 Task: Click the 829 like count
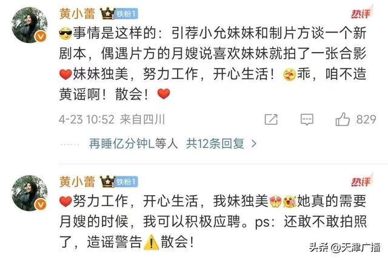(x=366, y=119)
